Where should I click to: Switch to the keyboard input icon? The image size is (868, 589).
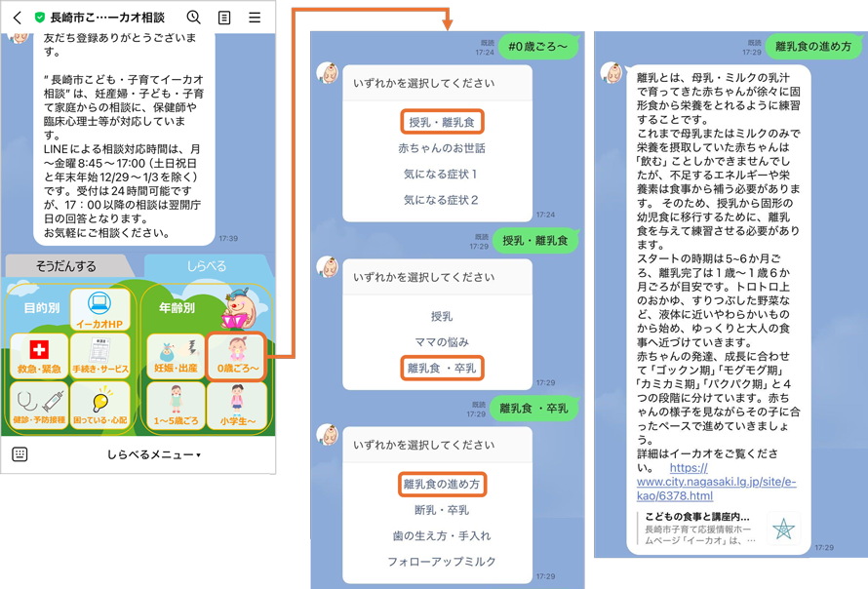tap(20, 454)
